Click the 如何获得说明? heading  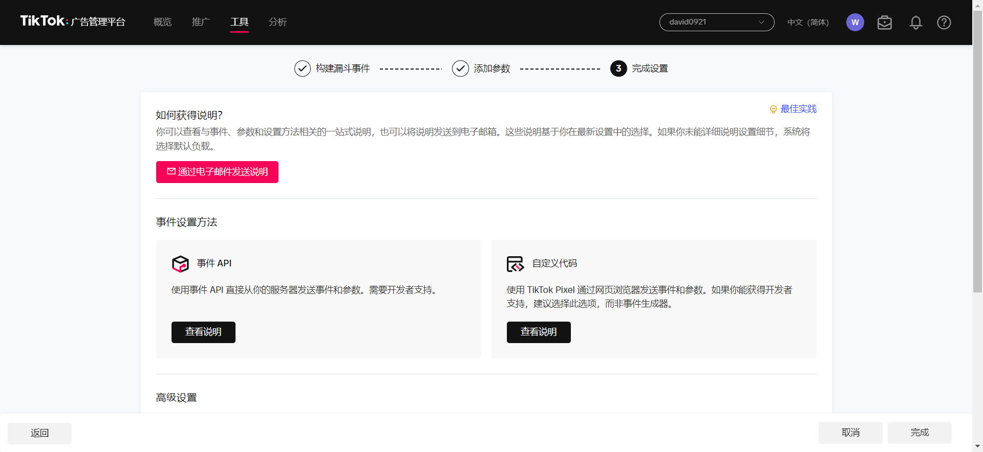(x=189, y=115)
